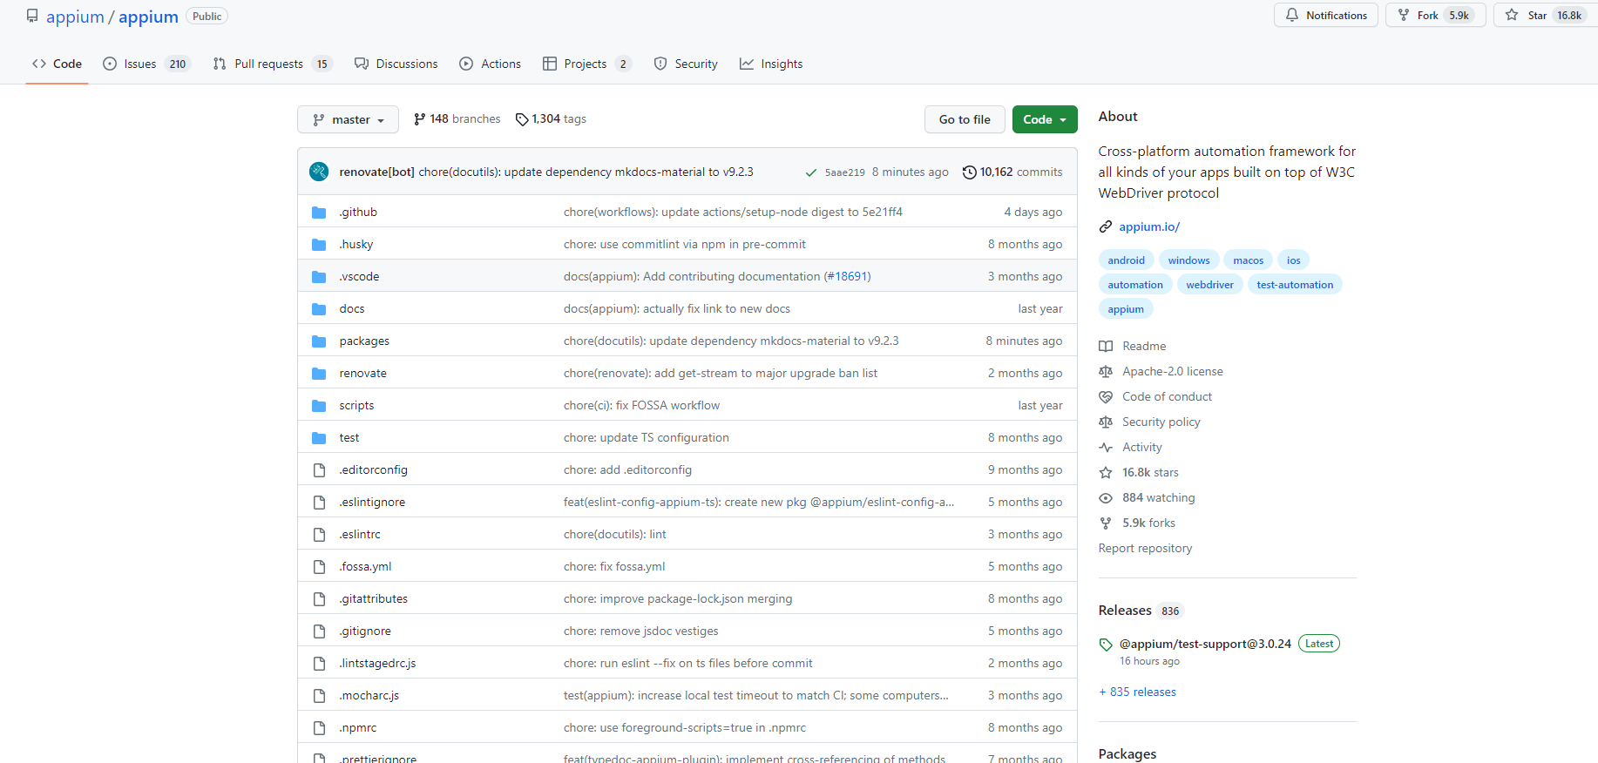Screen dimensions: 1598x763
Task: Open + 835 releases link
Action: point(1137,692)
